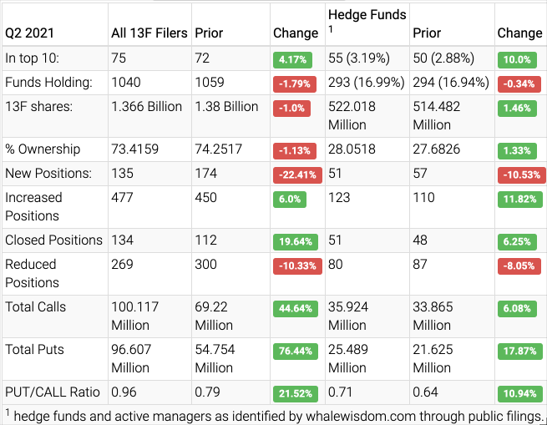The width and height of the screenshot is (547, 425).
Task: Click the superscript 1 footnote marker near Hedge Funds
Action: coord(331,31)
